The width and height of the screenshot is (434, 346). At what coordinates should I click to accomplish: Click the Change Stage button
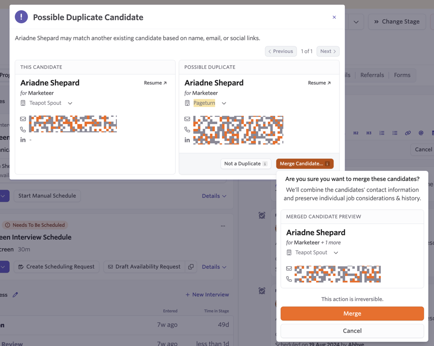[x=397, y=22]
